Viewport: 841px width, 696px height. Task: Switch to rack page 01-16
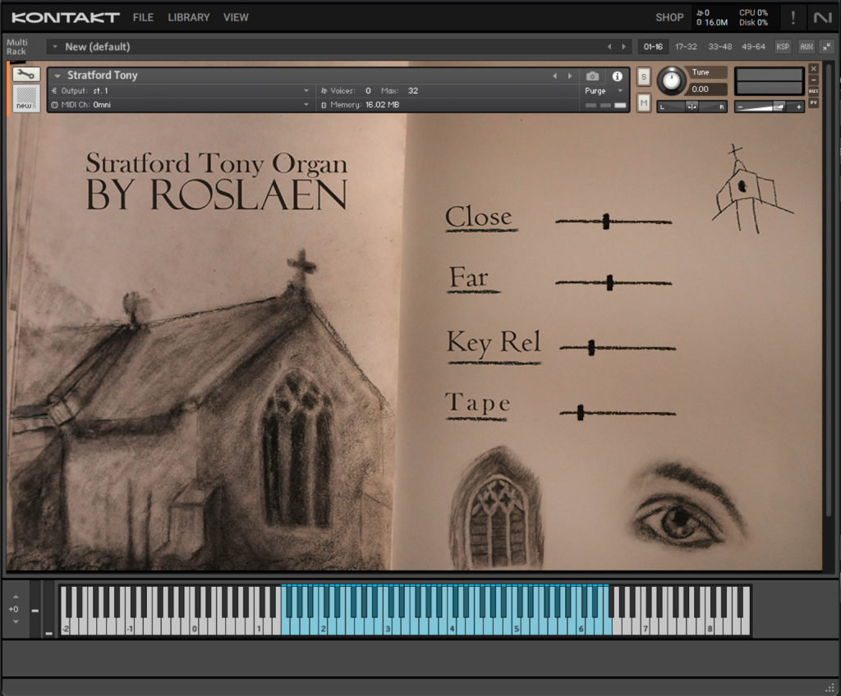point(653,47)
